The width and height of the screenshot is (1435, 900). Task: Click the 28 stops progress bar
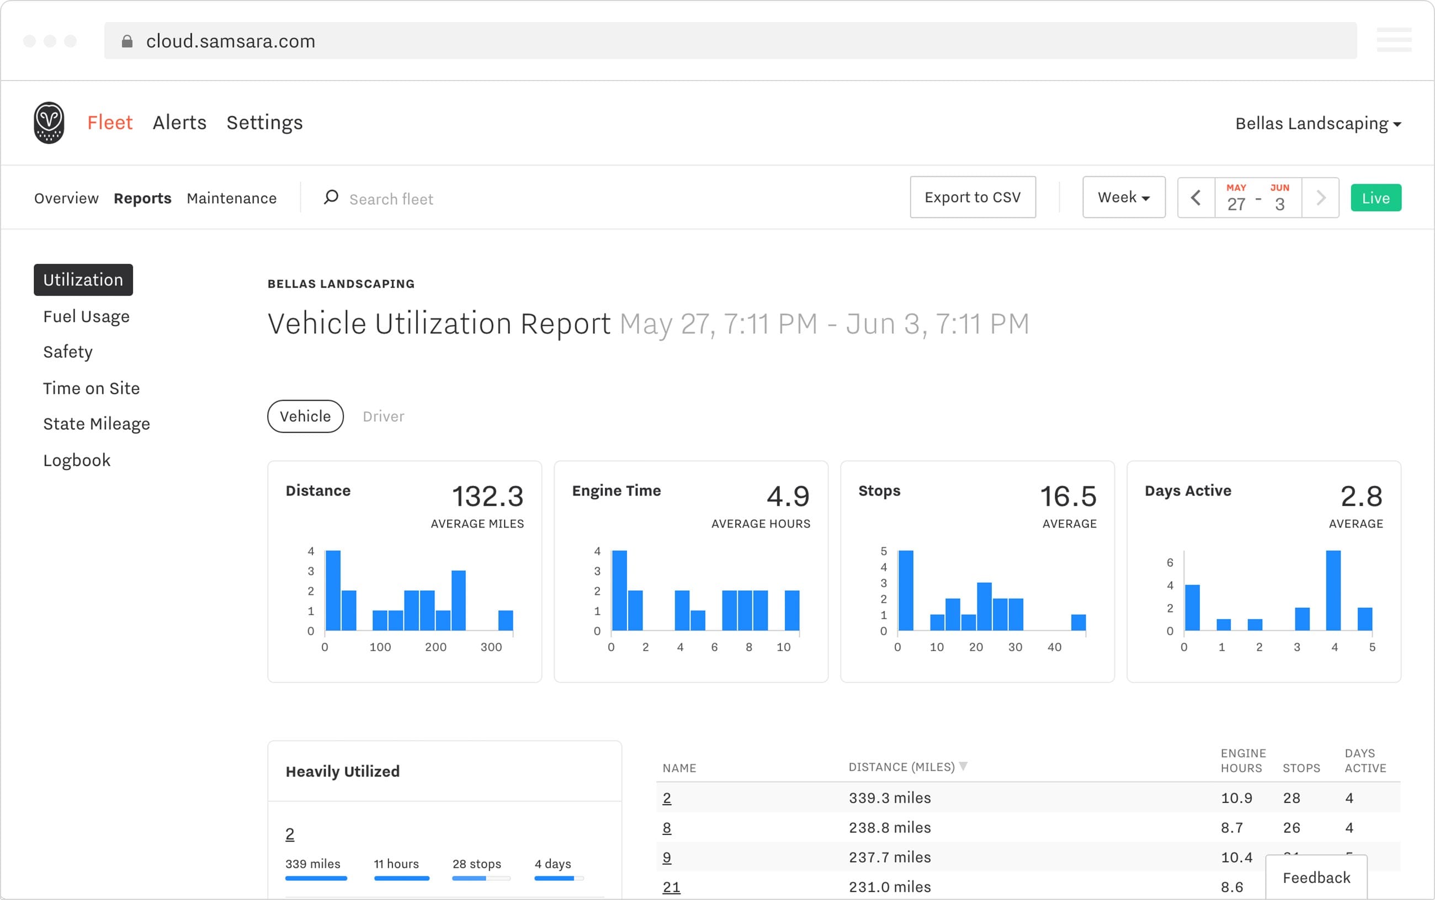point(481,878)
